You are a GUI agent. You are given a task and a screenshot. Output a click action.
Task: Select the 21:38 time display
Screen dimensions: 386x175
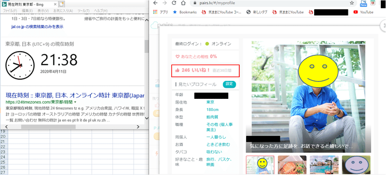pos(59,60)
